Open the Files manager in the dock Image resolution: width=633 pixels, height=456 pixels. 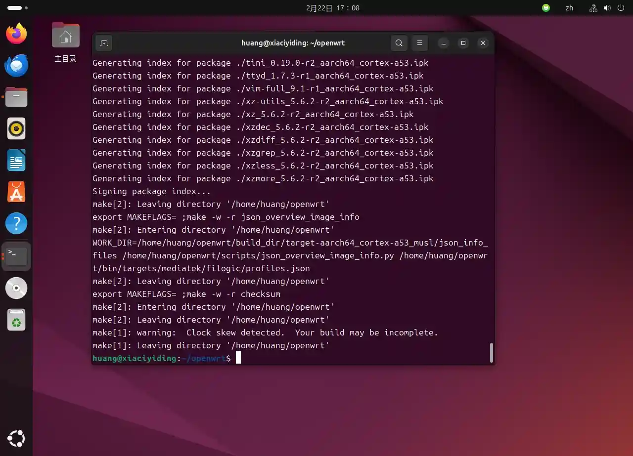coord(16,97)
